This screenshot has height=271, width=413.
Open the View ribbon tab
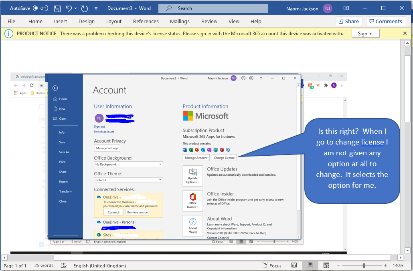234,21
